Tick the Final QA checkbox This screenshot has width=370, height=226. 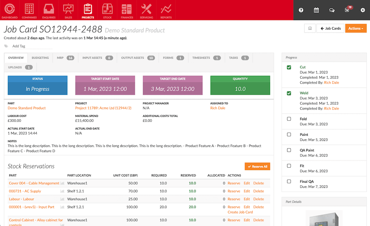(290, 181)
